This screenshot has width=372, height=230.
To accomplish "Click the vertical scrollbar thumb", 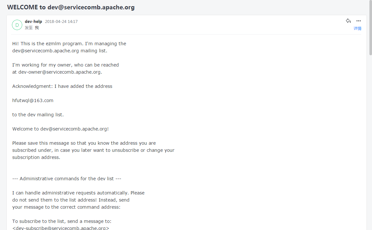I will pyautogui.click(x=370, y=27).
